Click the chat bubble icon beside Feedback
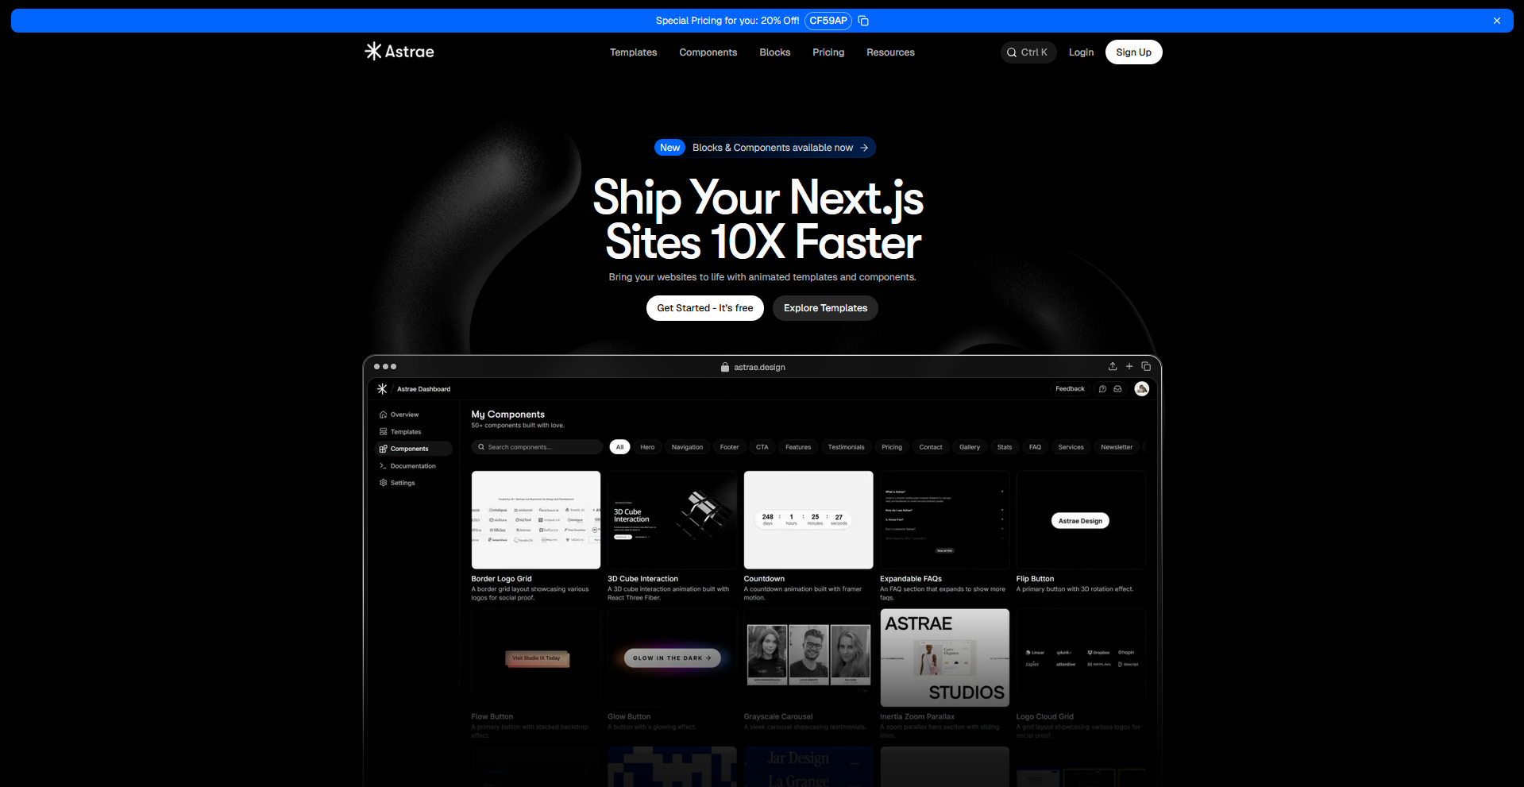The width and height of the screenshot is (1524, 787). [1102, 389]
